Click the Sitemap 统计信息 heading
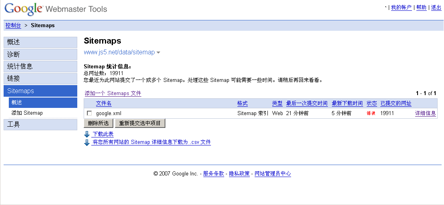444x205 pixels. pyautogui.click(x=108, y=67)
